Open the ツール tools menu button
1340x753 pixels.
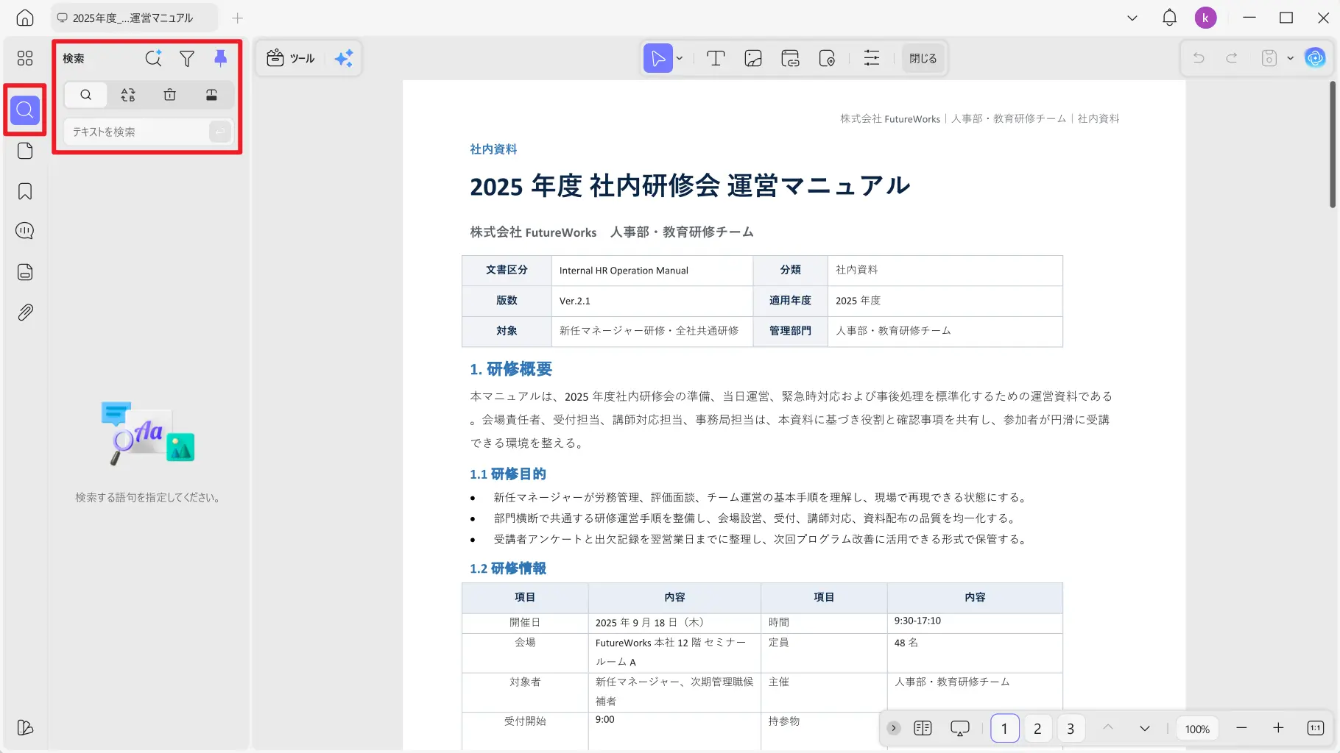(291, 58)
